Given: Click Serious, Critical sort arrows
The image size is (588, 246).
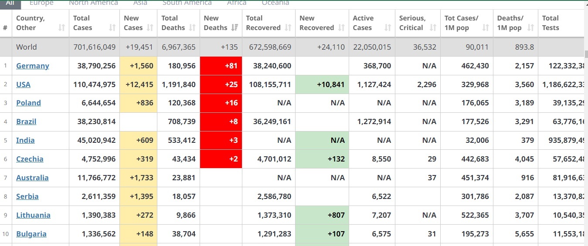Looking at the screenshot, I should pos(433,28).
